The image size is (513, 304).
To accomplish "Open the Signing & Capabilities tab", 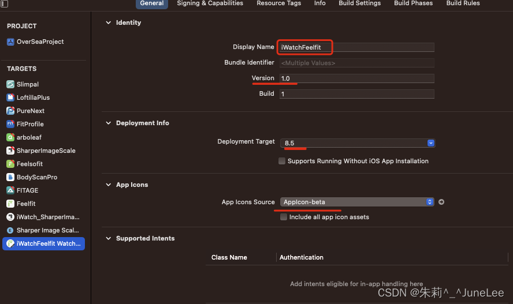I will [x=210, y=3].
